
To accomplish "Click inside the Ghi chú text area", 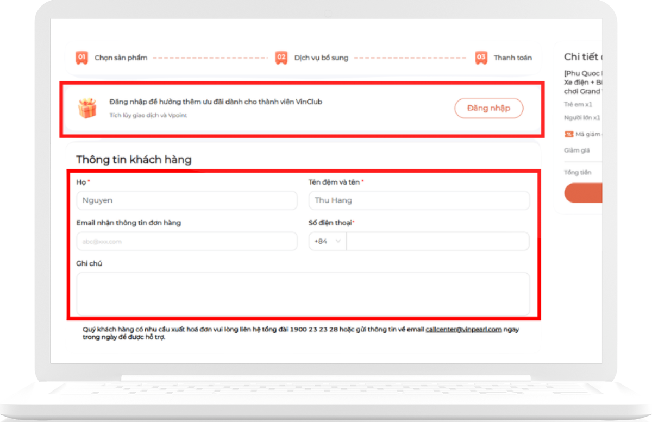I will point(303,293).
